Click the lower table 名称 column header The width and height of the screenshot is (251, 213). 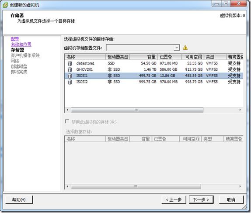(85, 139)
